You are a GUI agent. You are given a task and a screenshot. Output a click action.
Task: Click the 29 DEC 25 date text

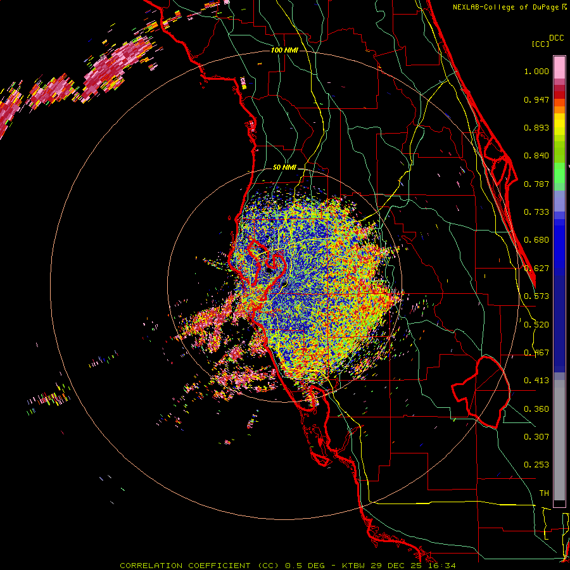coord(396,566)
